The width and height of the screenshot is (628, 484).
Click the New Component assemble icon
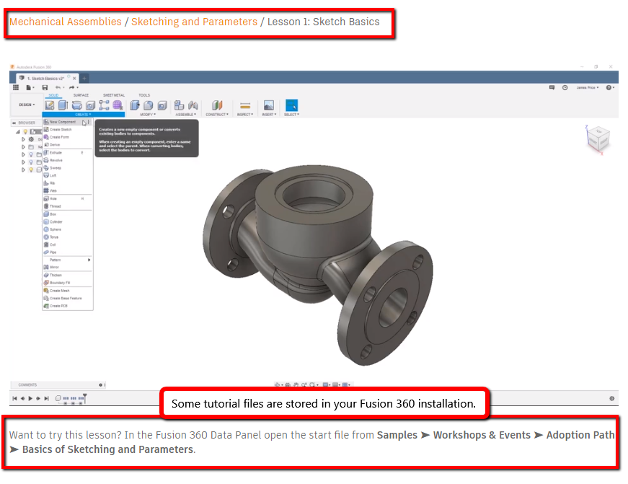[x=179, y=105]
